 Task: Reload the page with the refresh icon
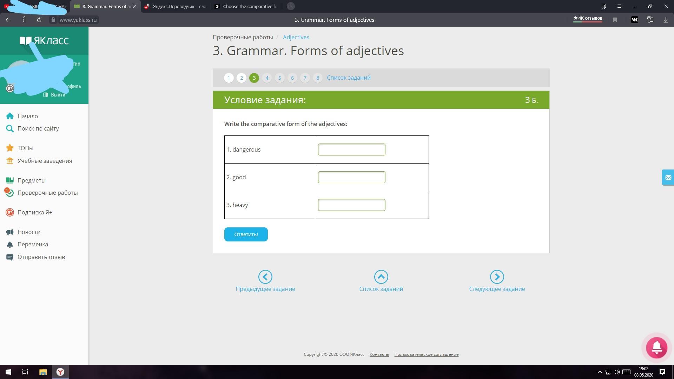point(39,20)
